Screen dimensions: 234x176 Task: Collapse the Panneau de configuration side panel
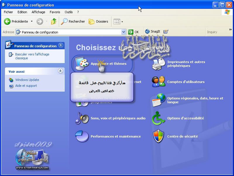pos(61,45)
